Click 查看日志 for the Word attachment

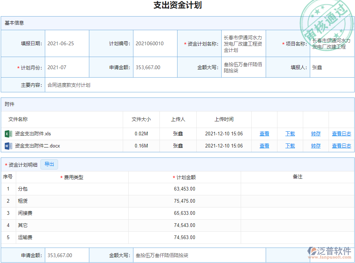[341, 146]
